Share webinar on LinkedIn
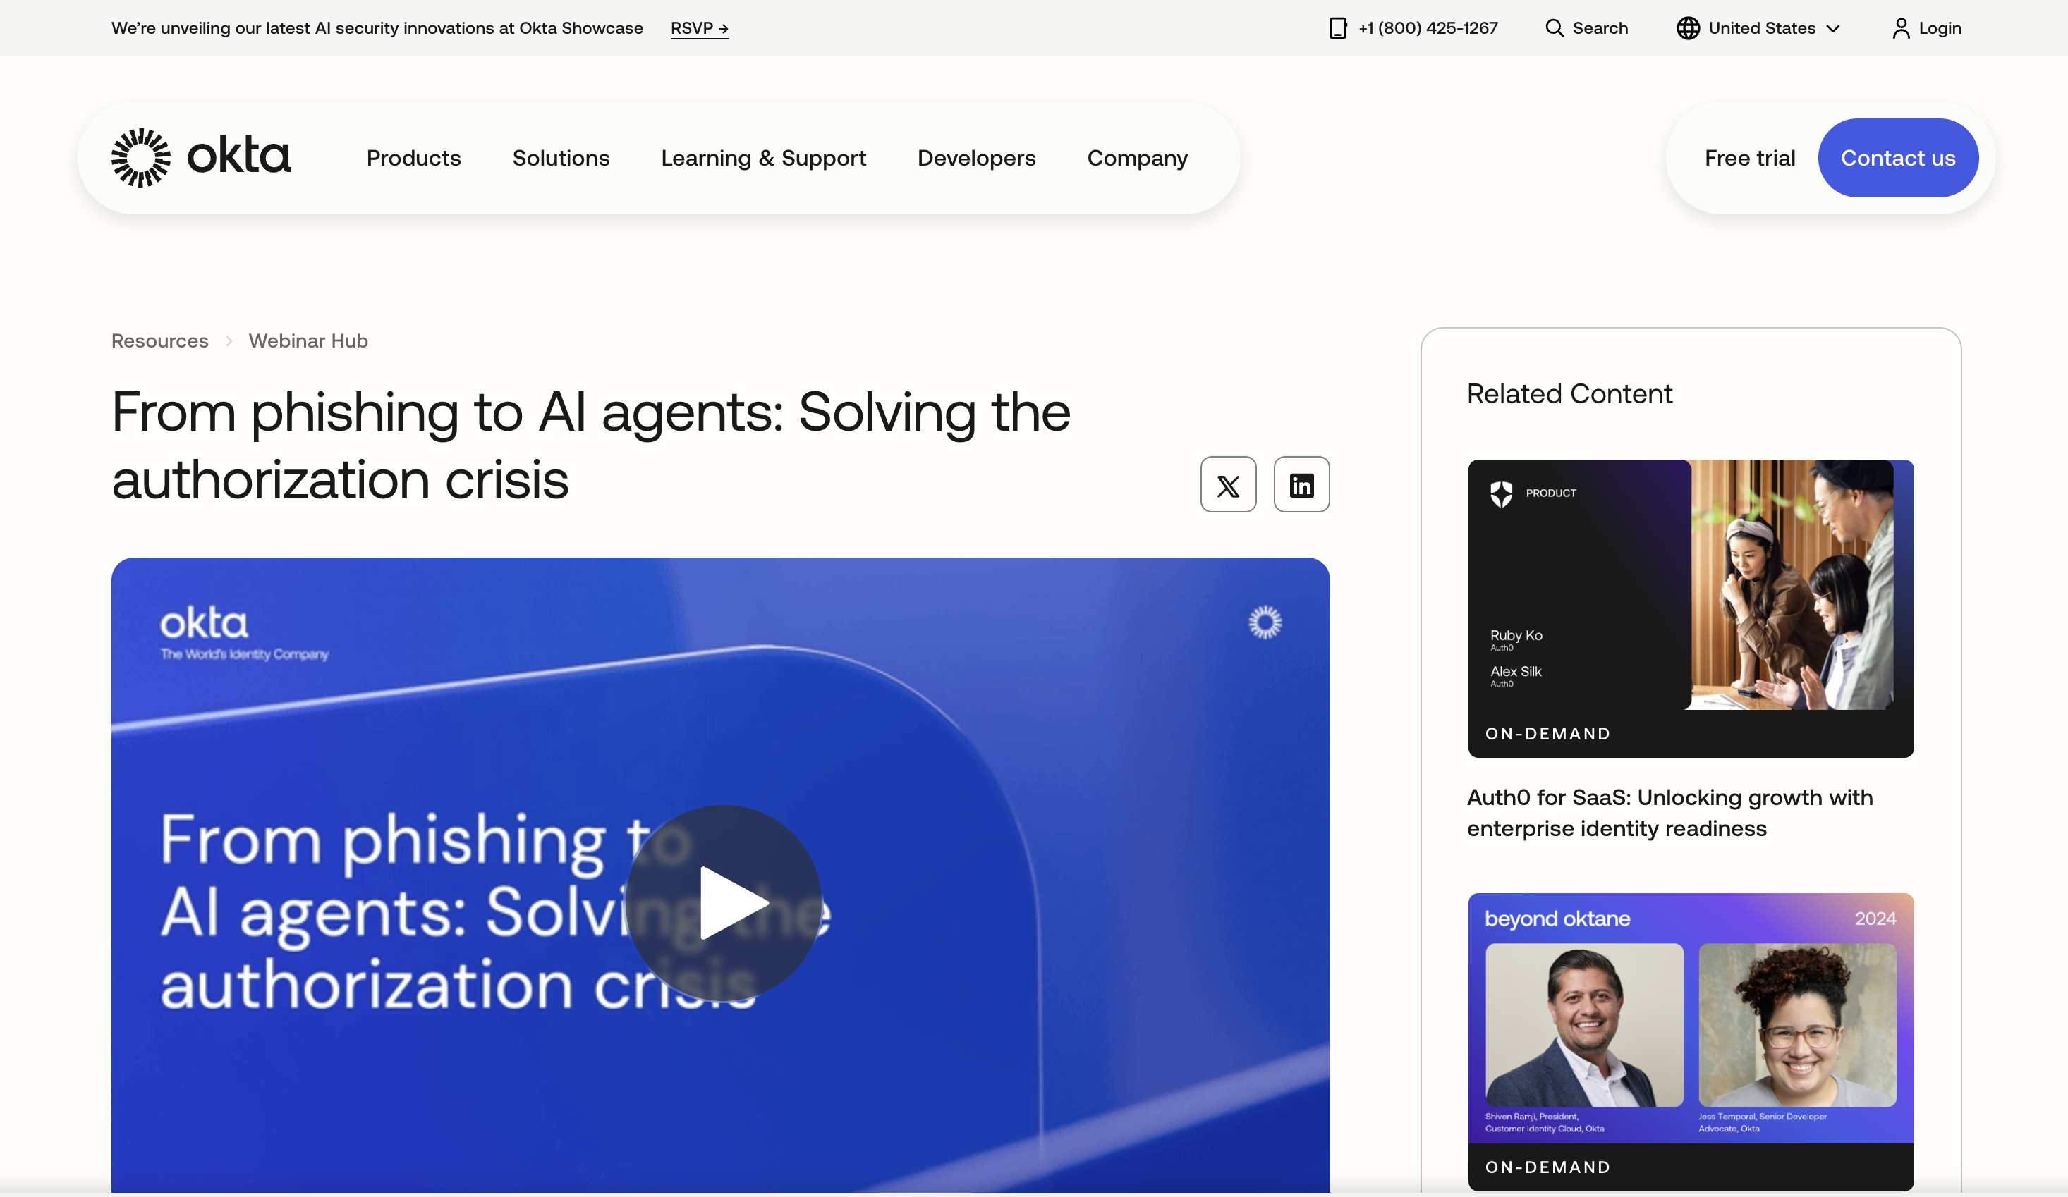 tap(1301, 485)
